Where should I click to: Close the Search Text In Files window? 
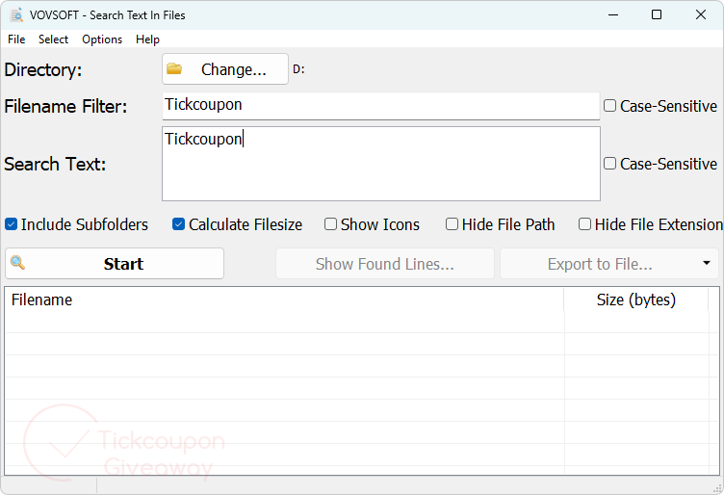[x=701, y=14]
